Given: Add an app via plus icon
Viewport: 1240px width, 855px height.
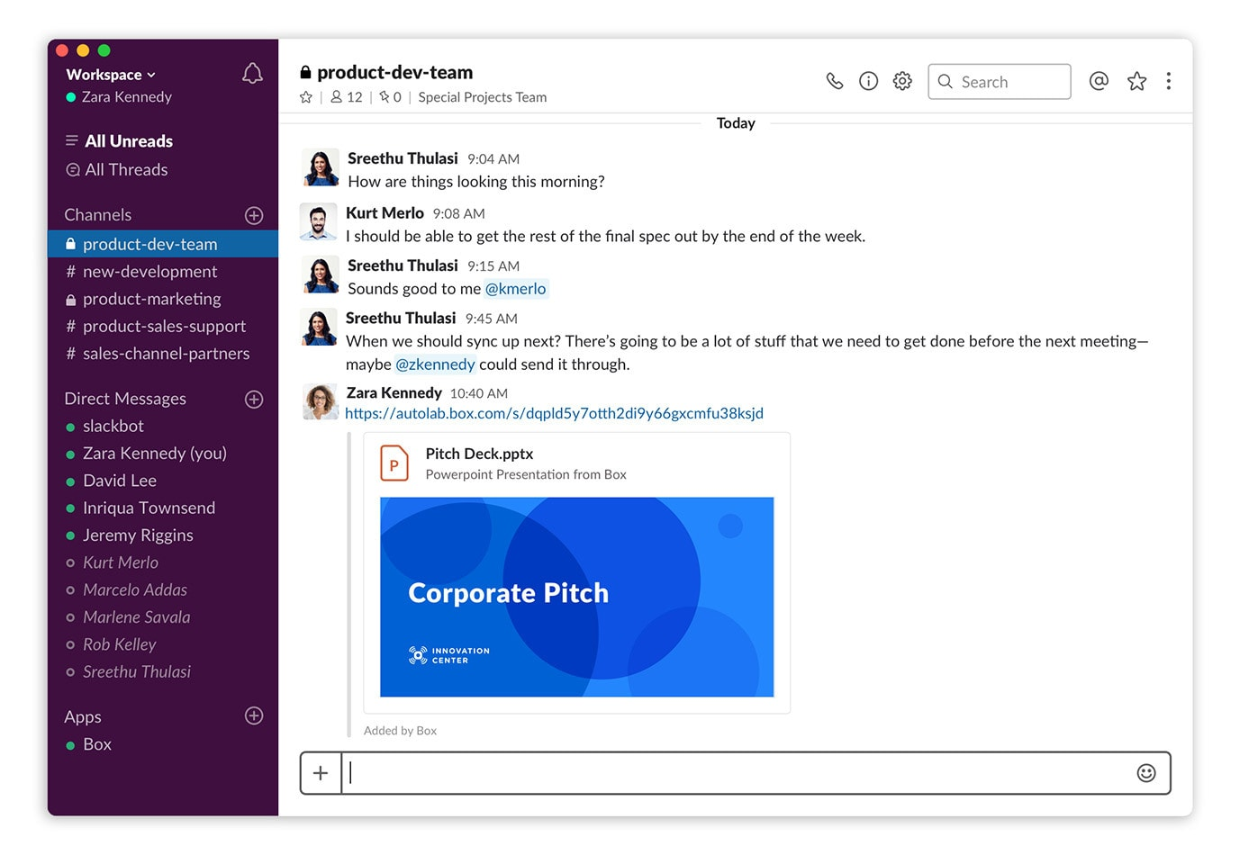Looking at the screenshot, I should click(254, 715).
